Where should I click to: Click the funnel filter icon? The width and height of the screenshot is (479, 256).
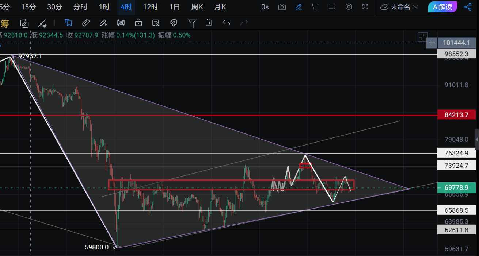point(192,23)
